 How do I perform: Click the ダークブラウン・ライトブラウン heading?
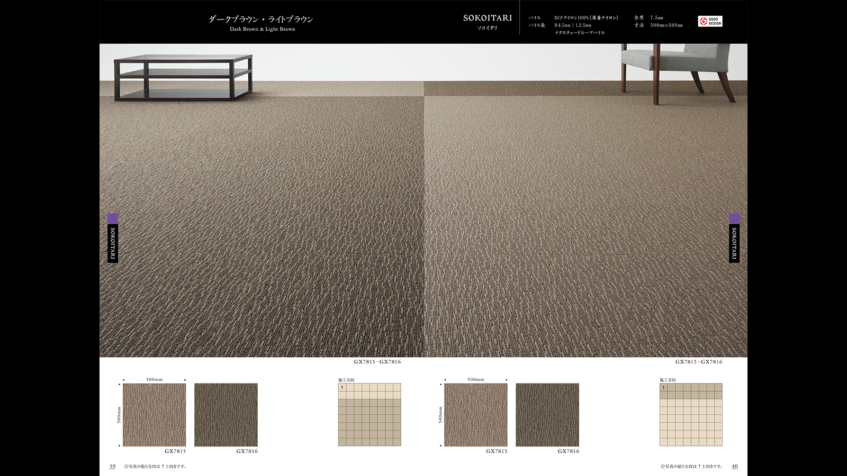(x=260, y=19)
